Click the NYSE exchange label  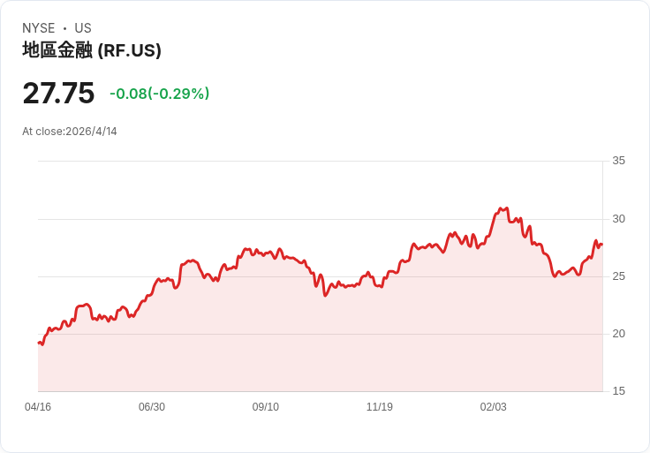click(x=39, y=28)
